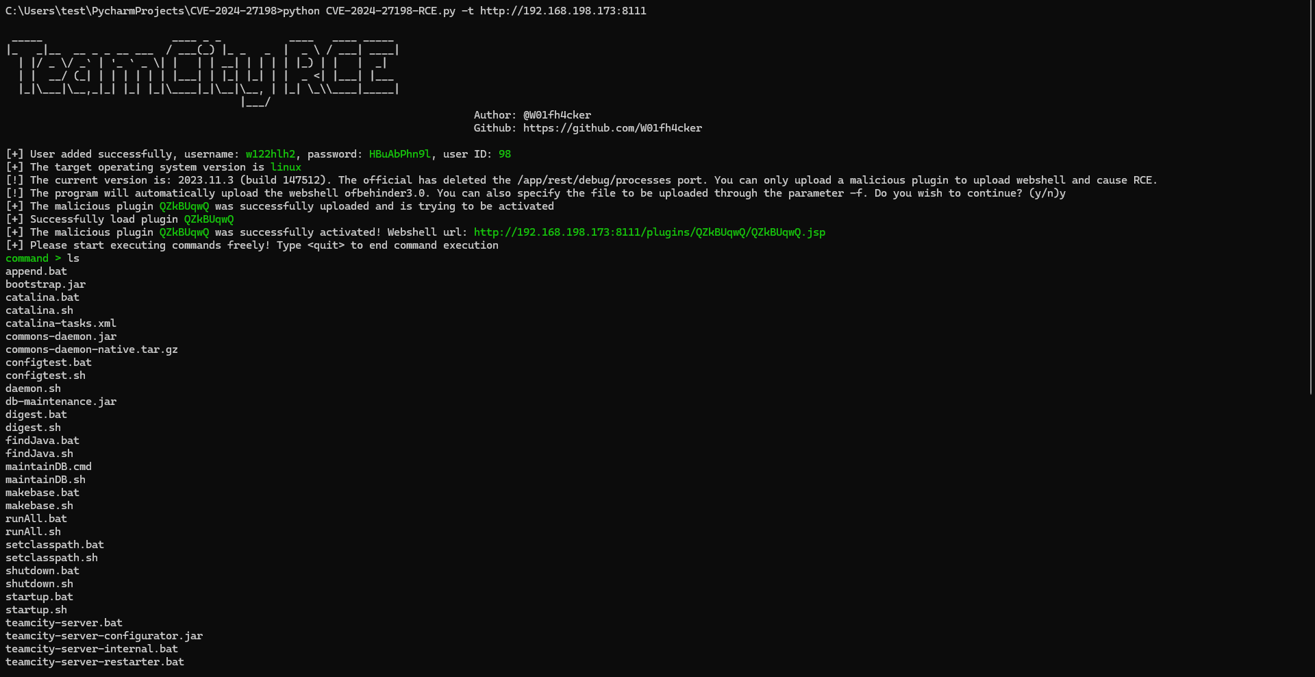Click runAll.sh file name
The image size is (1315, 677).
tap(33, 532)
